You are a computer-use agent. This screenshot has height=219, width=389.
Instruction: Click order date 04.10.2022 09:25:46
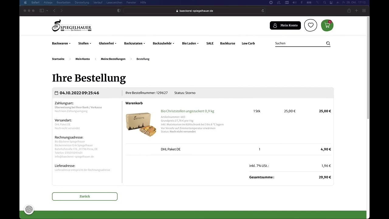(79, 93)
